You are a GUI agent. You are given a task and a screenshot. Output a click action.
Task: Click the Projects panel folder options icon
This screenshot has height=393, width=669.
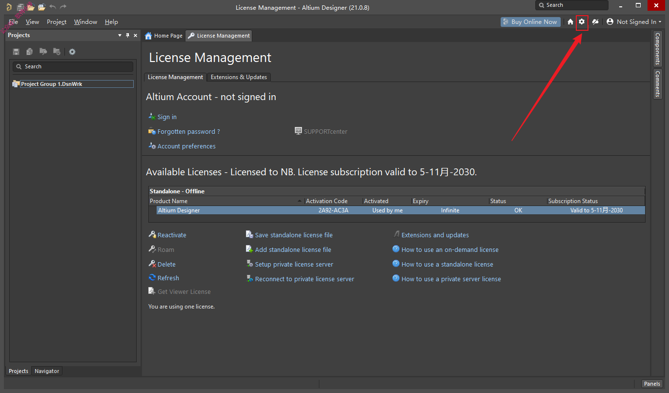tap(57, 52)
